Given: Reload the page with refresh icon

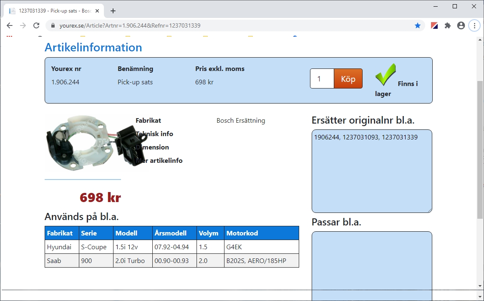Looking at the screenshot, I should point(36,25).
